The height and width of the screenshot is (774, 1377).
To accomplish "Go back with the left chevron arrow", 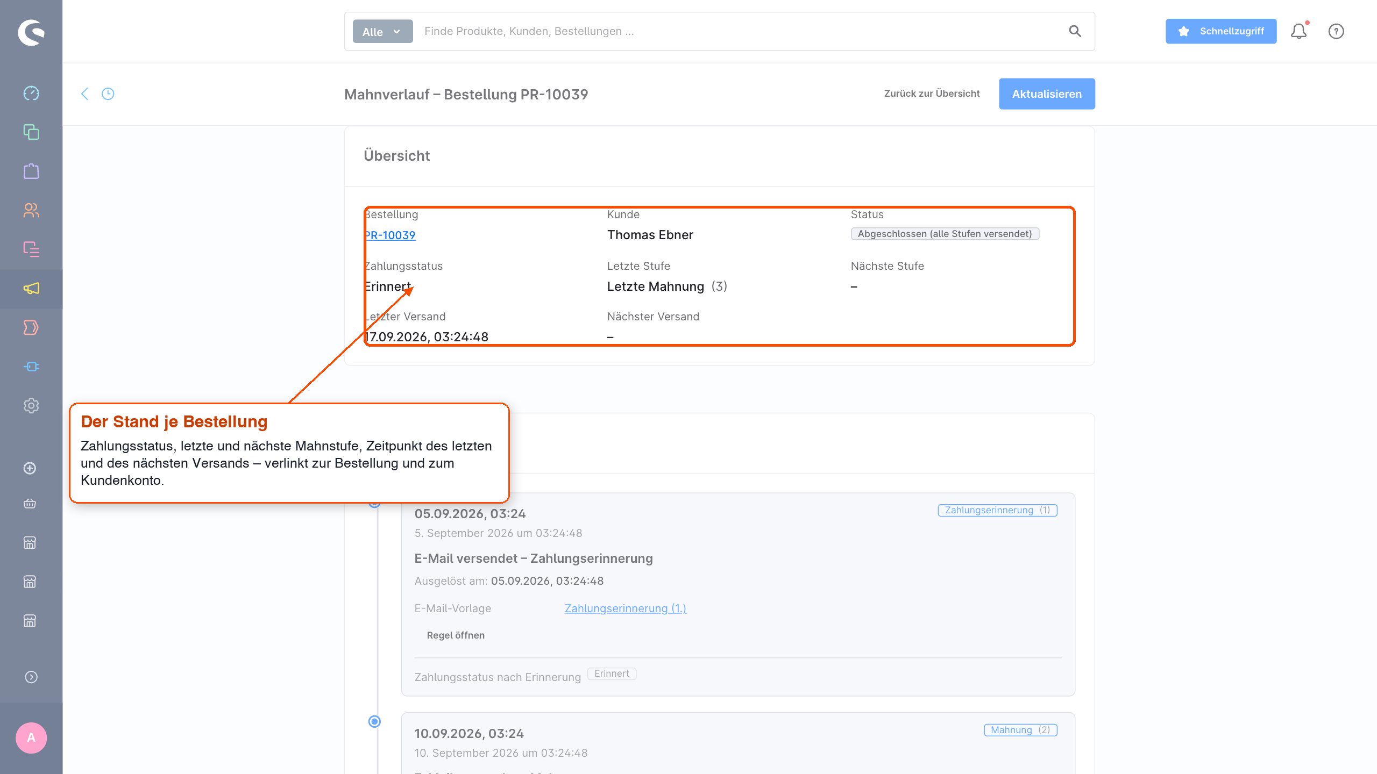I will 84,94.
